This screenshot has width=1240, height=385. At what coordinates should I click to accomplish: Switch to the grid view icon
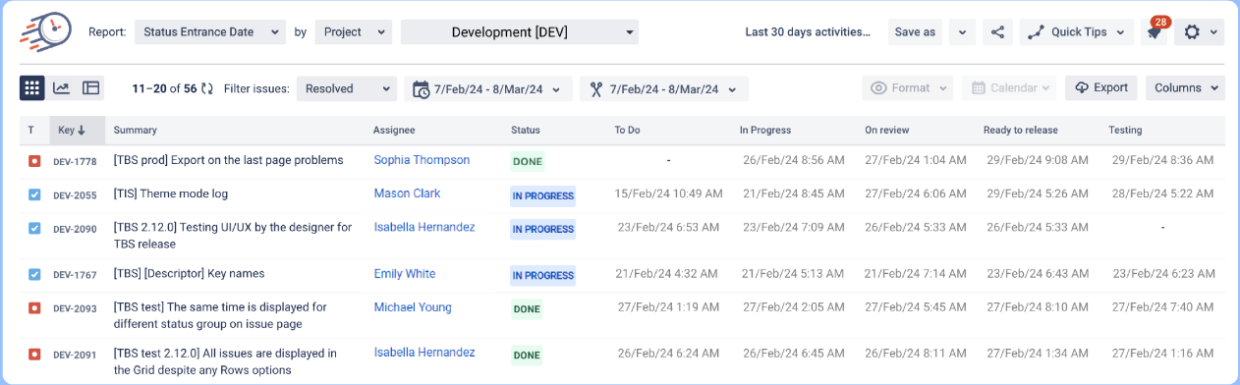(31, 88)
